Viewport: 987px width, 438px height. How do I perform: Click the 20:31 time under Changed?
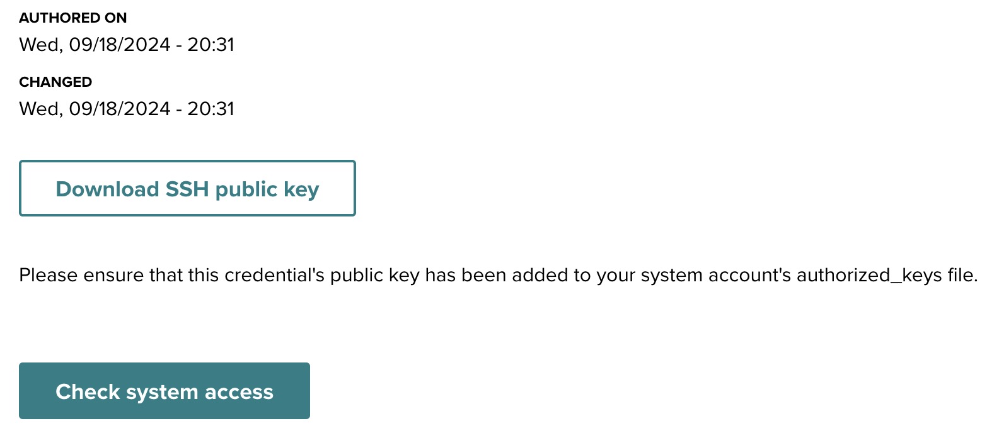(212, 109)
